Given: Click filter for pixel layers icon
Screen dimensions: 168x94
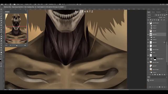Looking at the screenshot, I should pos(156,15).
